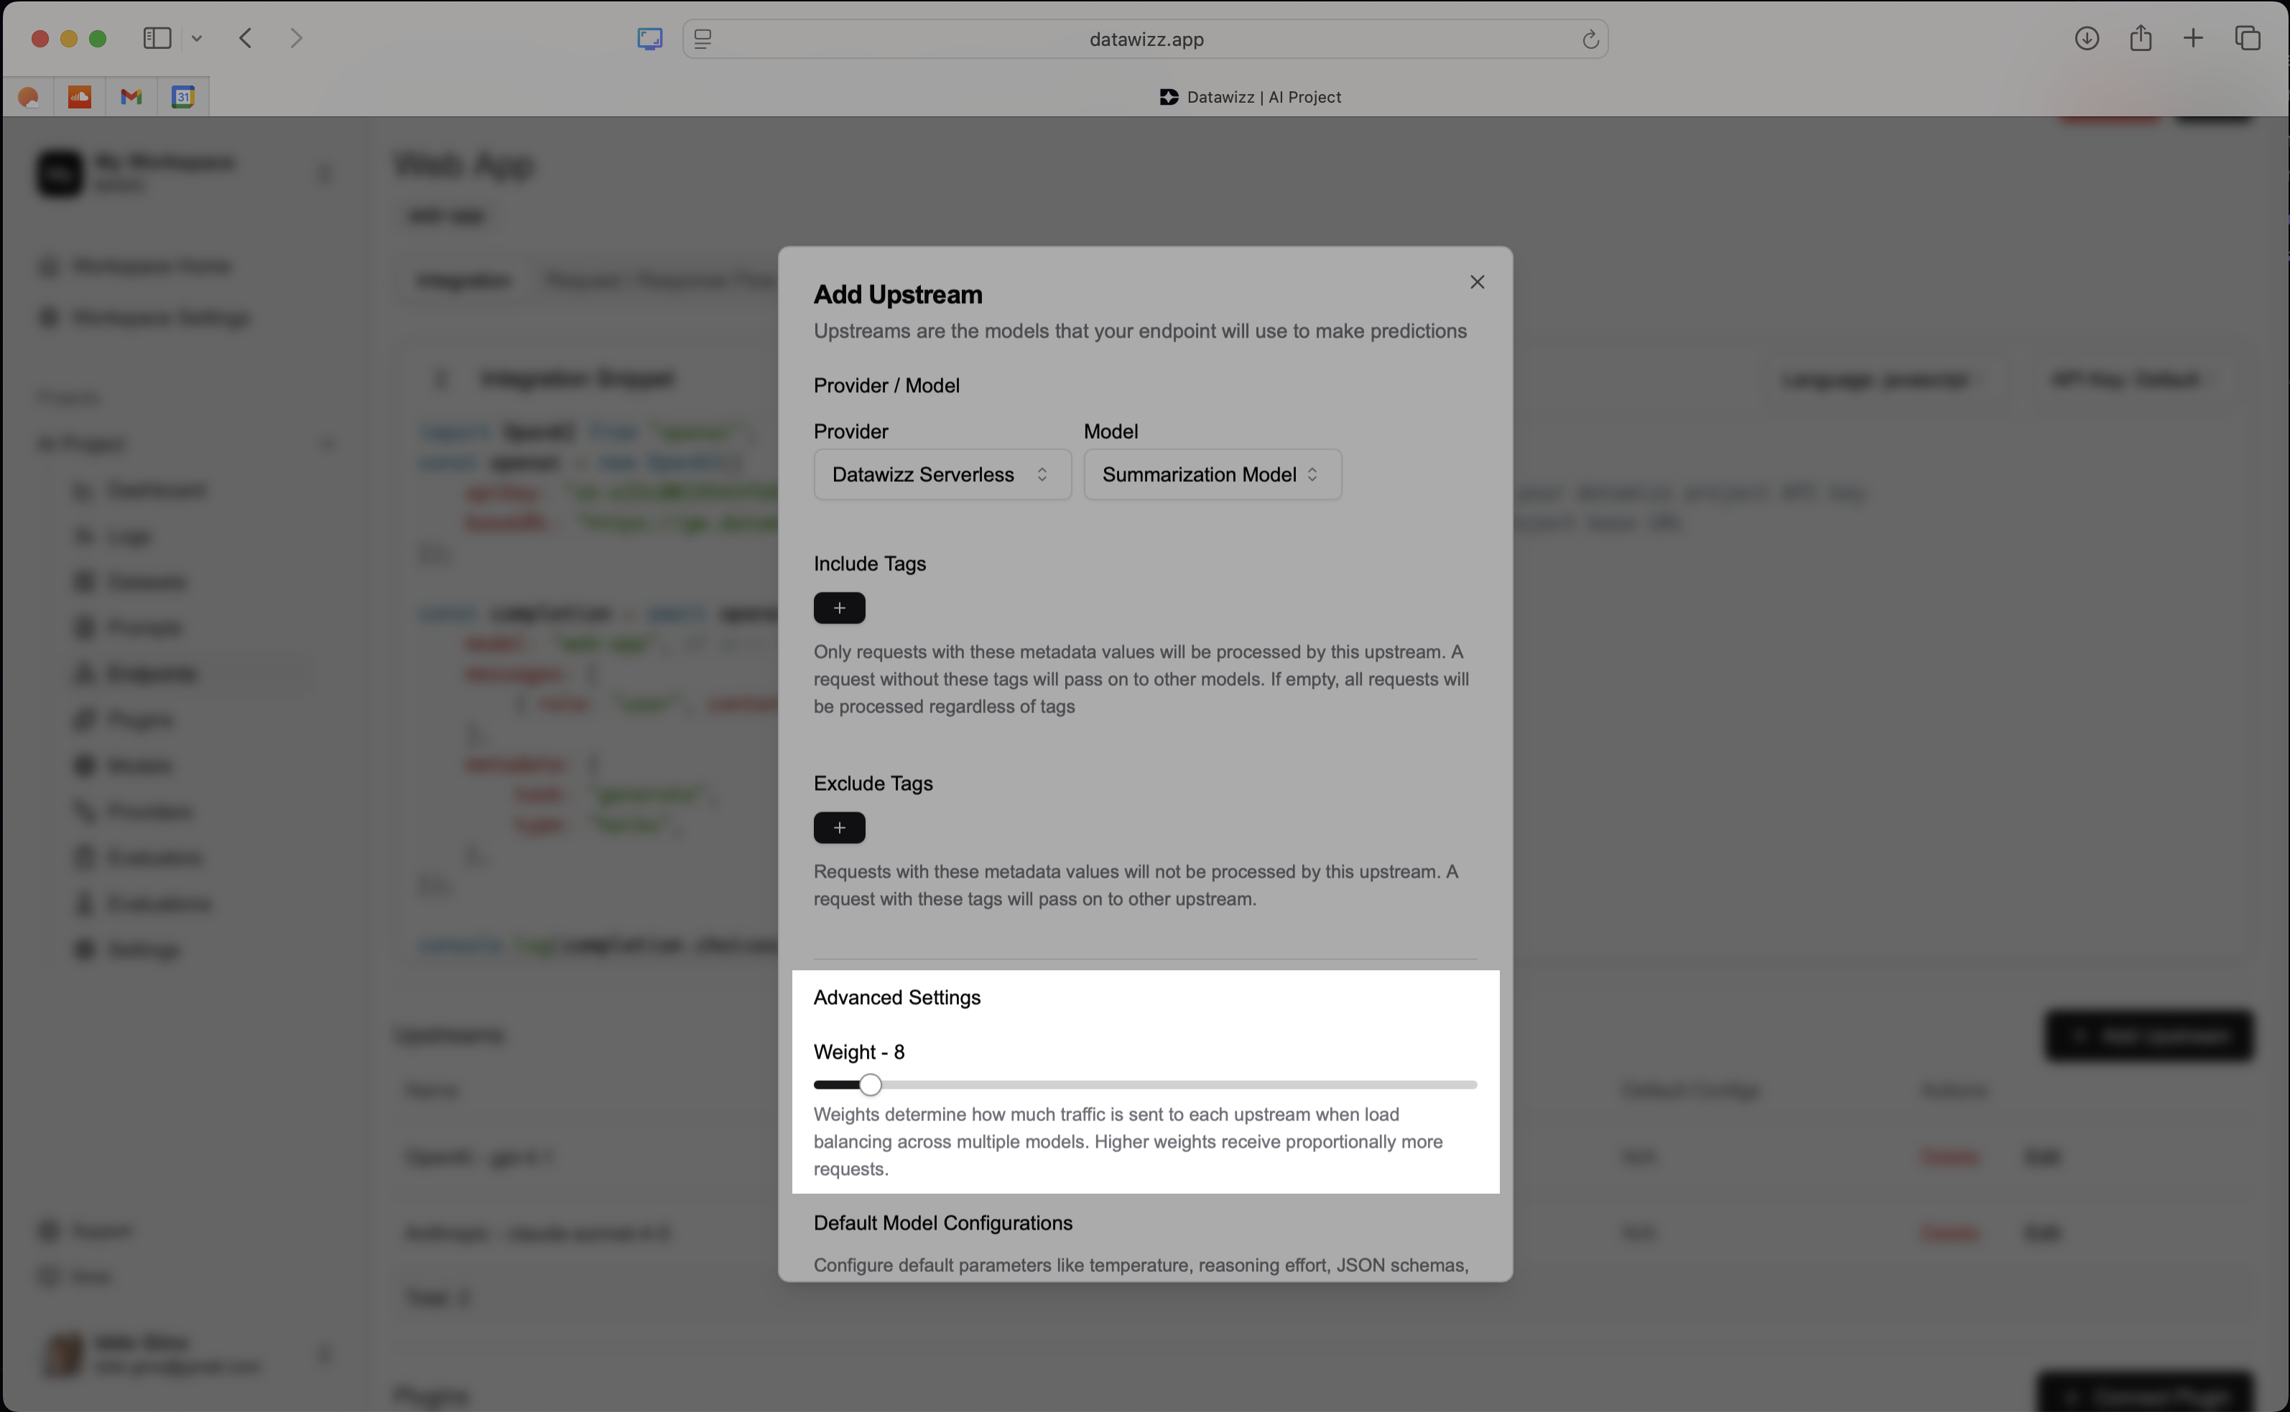The image size is (2290, 1412).
Task: Open the Provider dropdown Datawizz Serverless
Action: (x=942, y=475)
